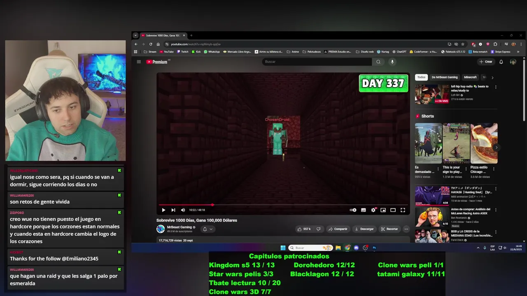Open the YouTube hamburger guide menu

[x=139, y=62]
